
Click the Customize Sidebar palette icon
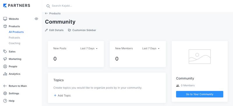click(x=69, y=30)
